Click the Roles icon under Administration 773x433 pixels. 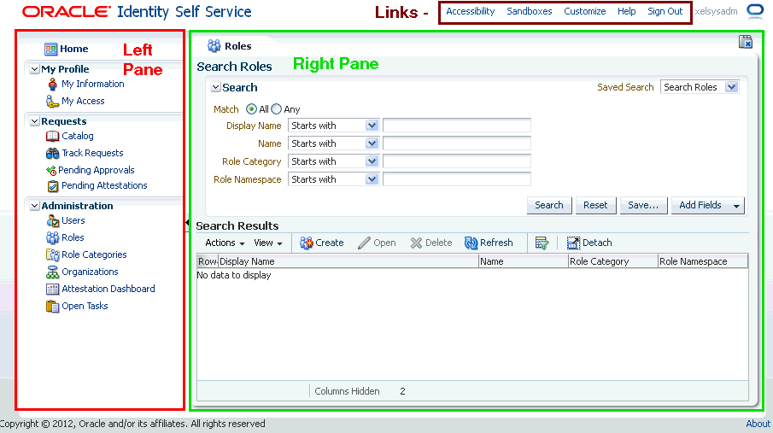point(52,237)
